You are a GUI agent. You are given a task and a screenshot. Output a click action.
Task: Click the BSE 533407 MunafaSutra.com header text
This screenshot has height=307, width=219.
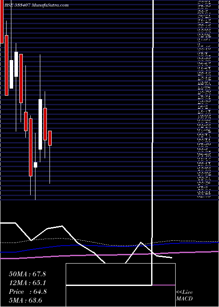point(36,5)
